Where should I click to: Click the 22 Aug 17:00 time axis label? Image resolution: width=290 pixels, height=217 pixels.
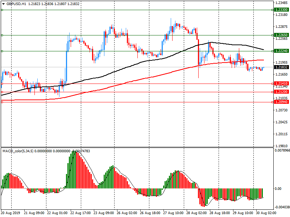[x=80, y=213]
